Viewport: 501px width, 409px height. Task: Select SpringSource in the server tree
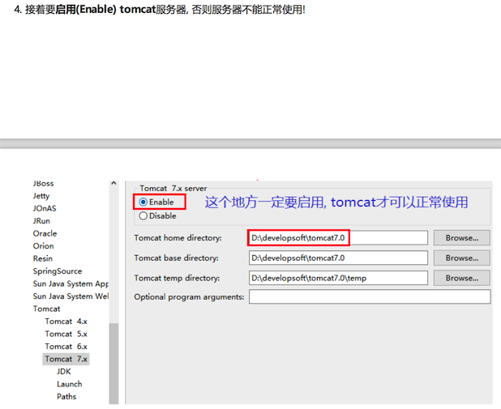point(58,271)
